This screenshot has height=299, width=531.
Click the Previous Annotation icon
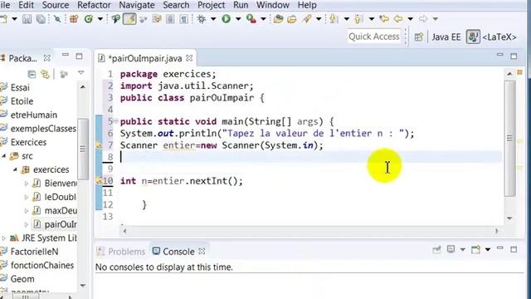coord(358,19)
